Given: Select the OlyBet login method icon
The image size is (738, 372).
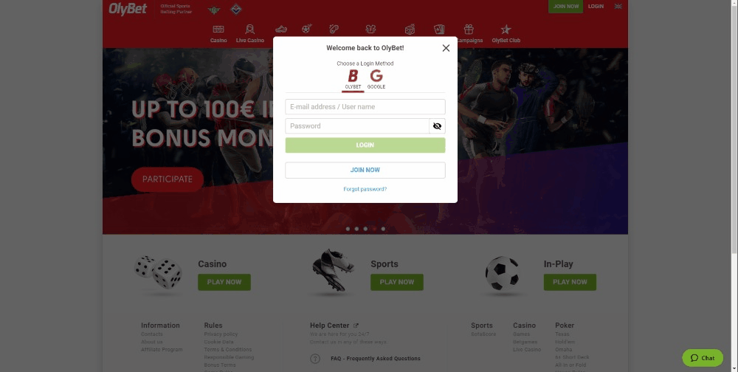Looking at the screenshot, I should point(353,75).
